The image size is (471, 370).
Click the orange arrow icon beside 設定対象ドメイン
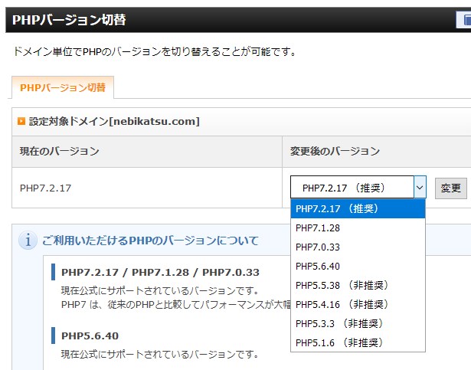tap(21, 121)
